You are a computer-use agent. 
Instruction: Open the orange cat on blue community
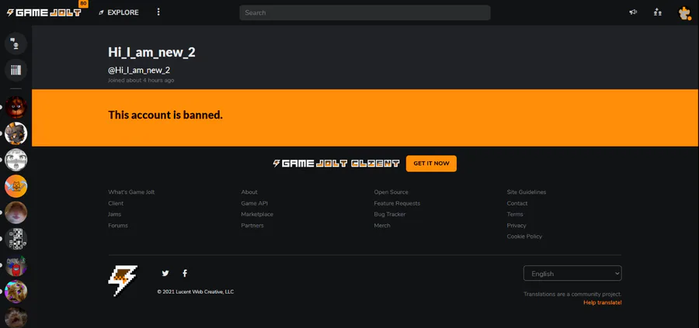(16, 186)
